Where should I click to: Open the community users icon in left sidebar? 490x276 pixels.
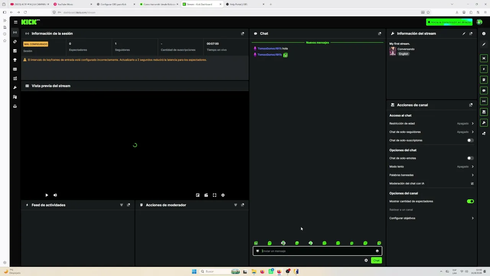15,97
